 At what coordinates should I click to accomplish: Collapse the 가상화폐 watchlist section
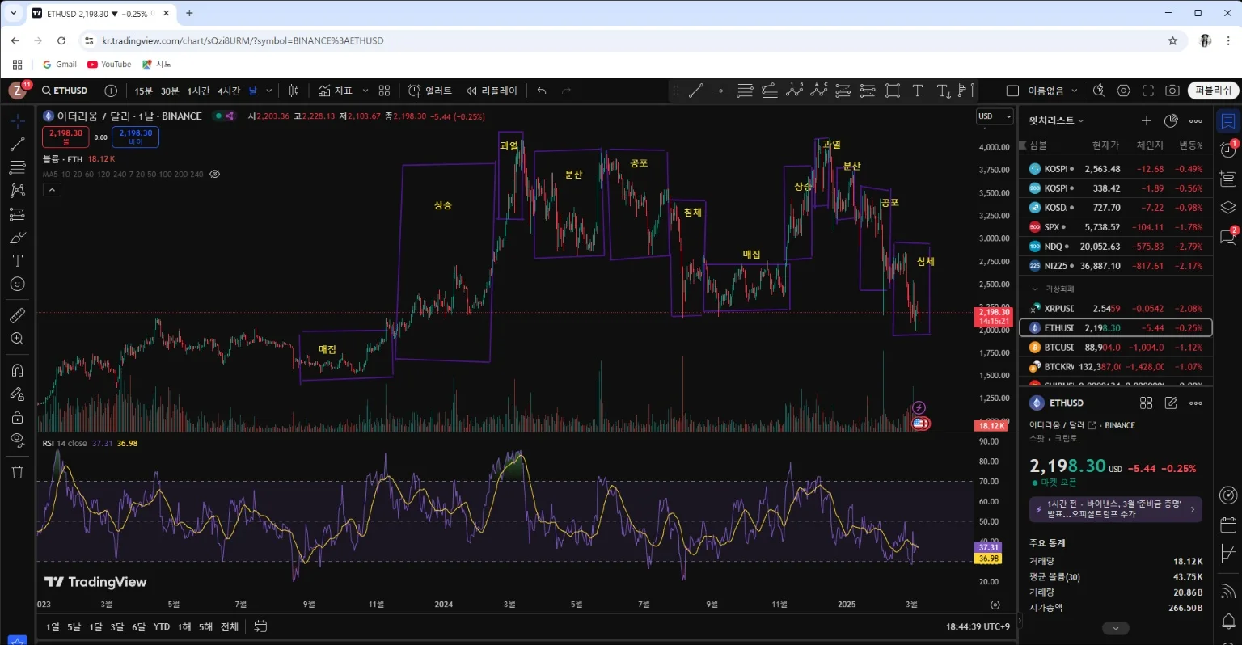click(x=1034, y=289)
